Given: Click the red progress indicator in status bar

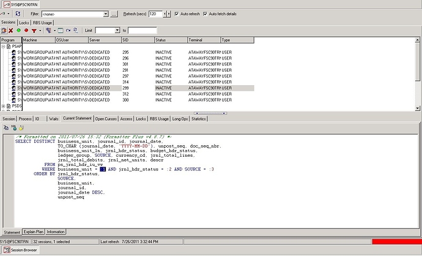Looking at the screenshot, I should point(397,242).
